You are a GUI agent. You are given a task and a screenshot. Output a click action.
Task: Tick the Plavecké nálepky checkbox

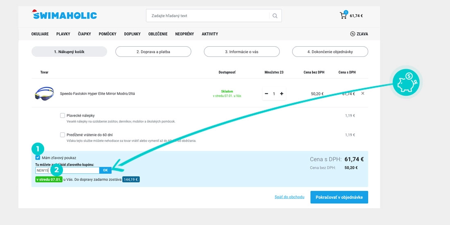click(63, 115)
